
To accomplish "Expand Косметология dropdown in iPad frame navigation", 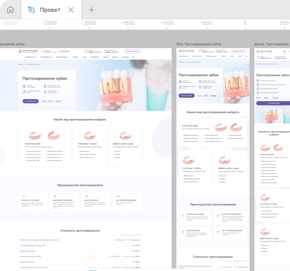I will pyautogui.click(x=197, y=56).
